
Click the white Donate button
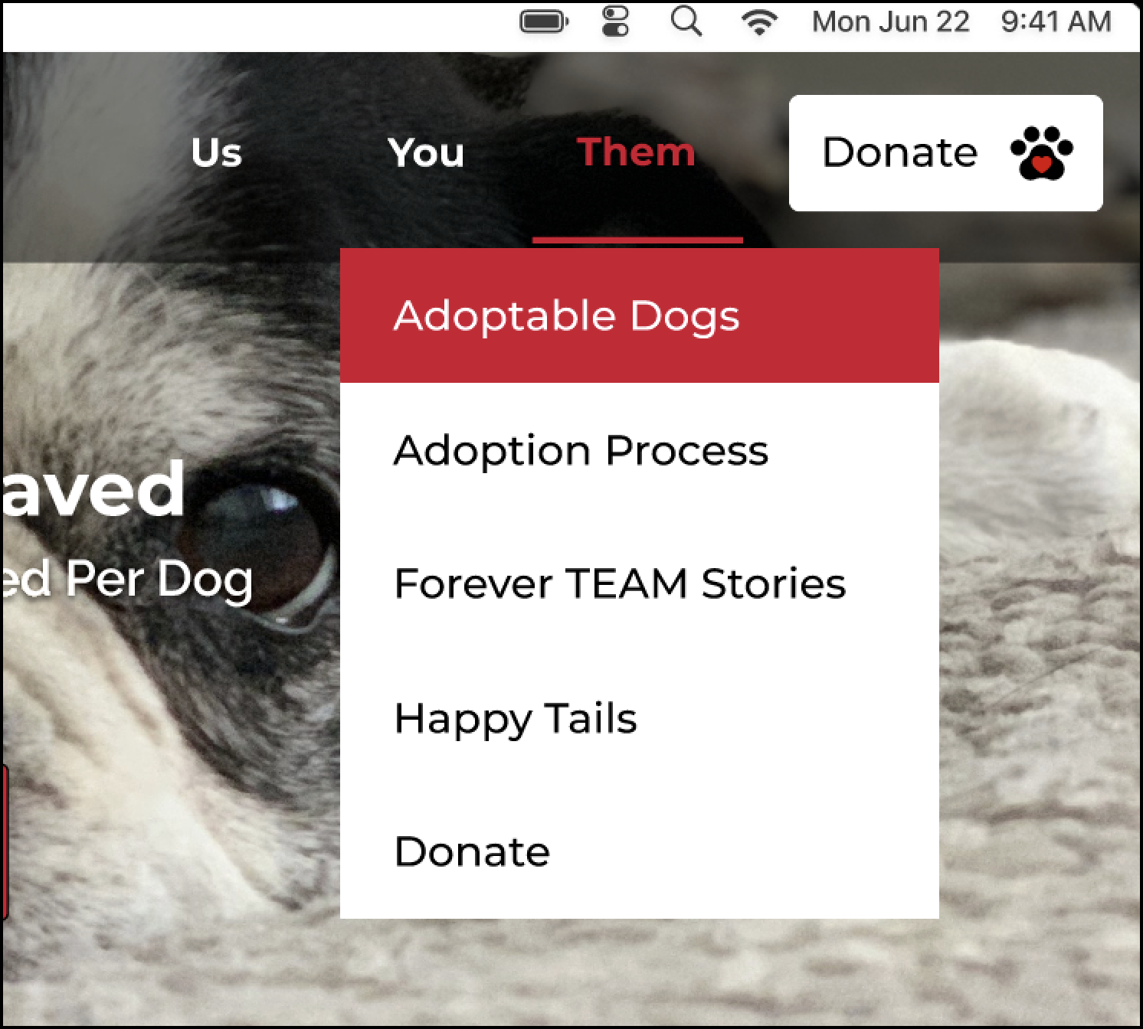tap(946, 153)
